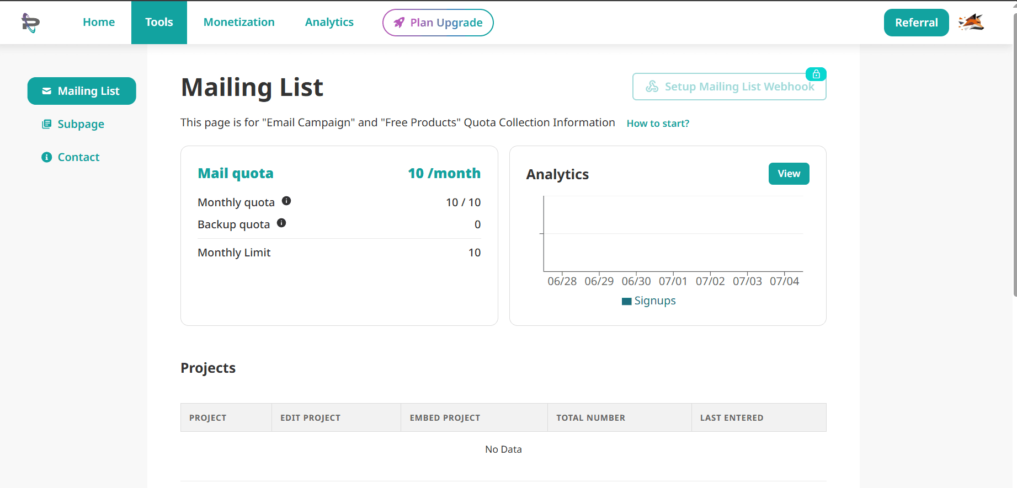
Task: Click the View analytics button
Action: pos(789,174)
